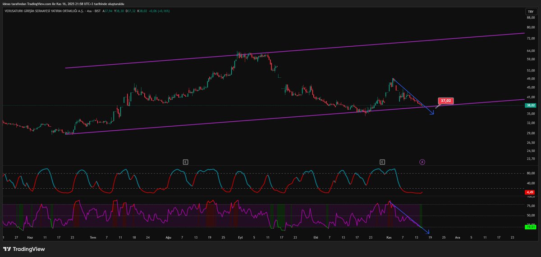Click the green 38,02 current price tag
The height and width of the screenshot is (257, 541).
pos(530,105)
